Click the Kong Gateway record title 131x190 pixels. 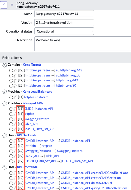(x=27, y=3)
